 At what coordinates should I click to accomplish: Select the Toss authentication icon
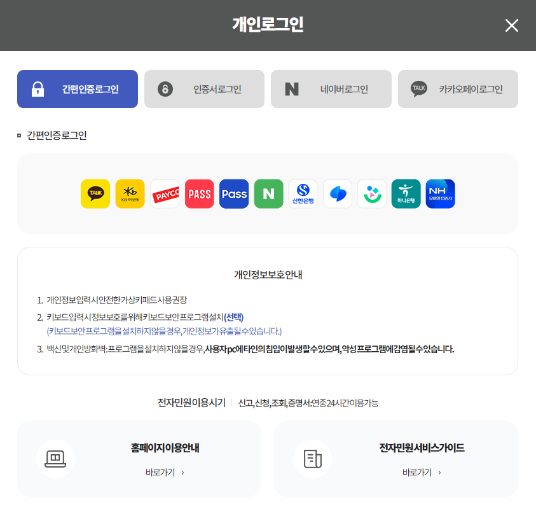pyautogui.click(x=337, y=193)
